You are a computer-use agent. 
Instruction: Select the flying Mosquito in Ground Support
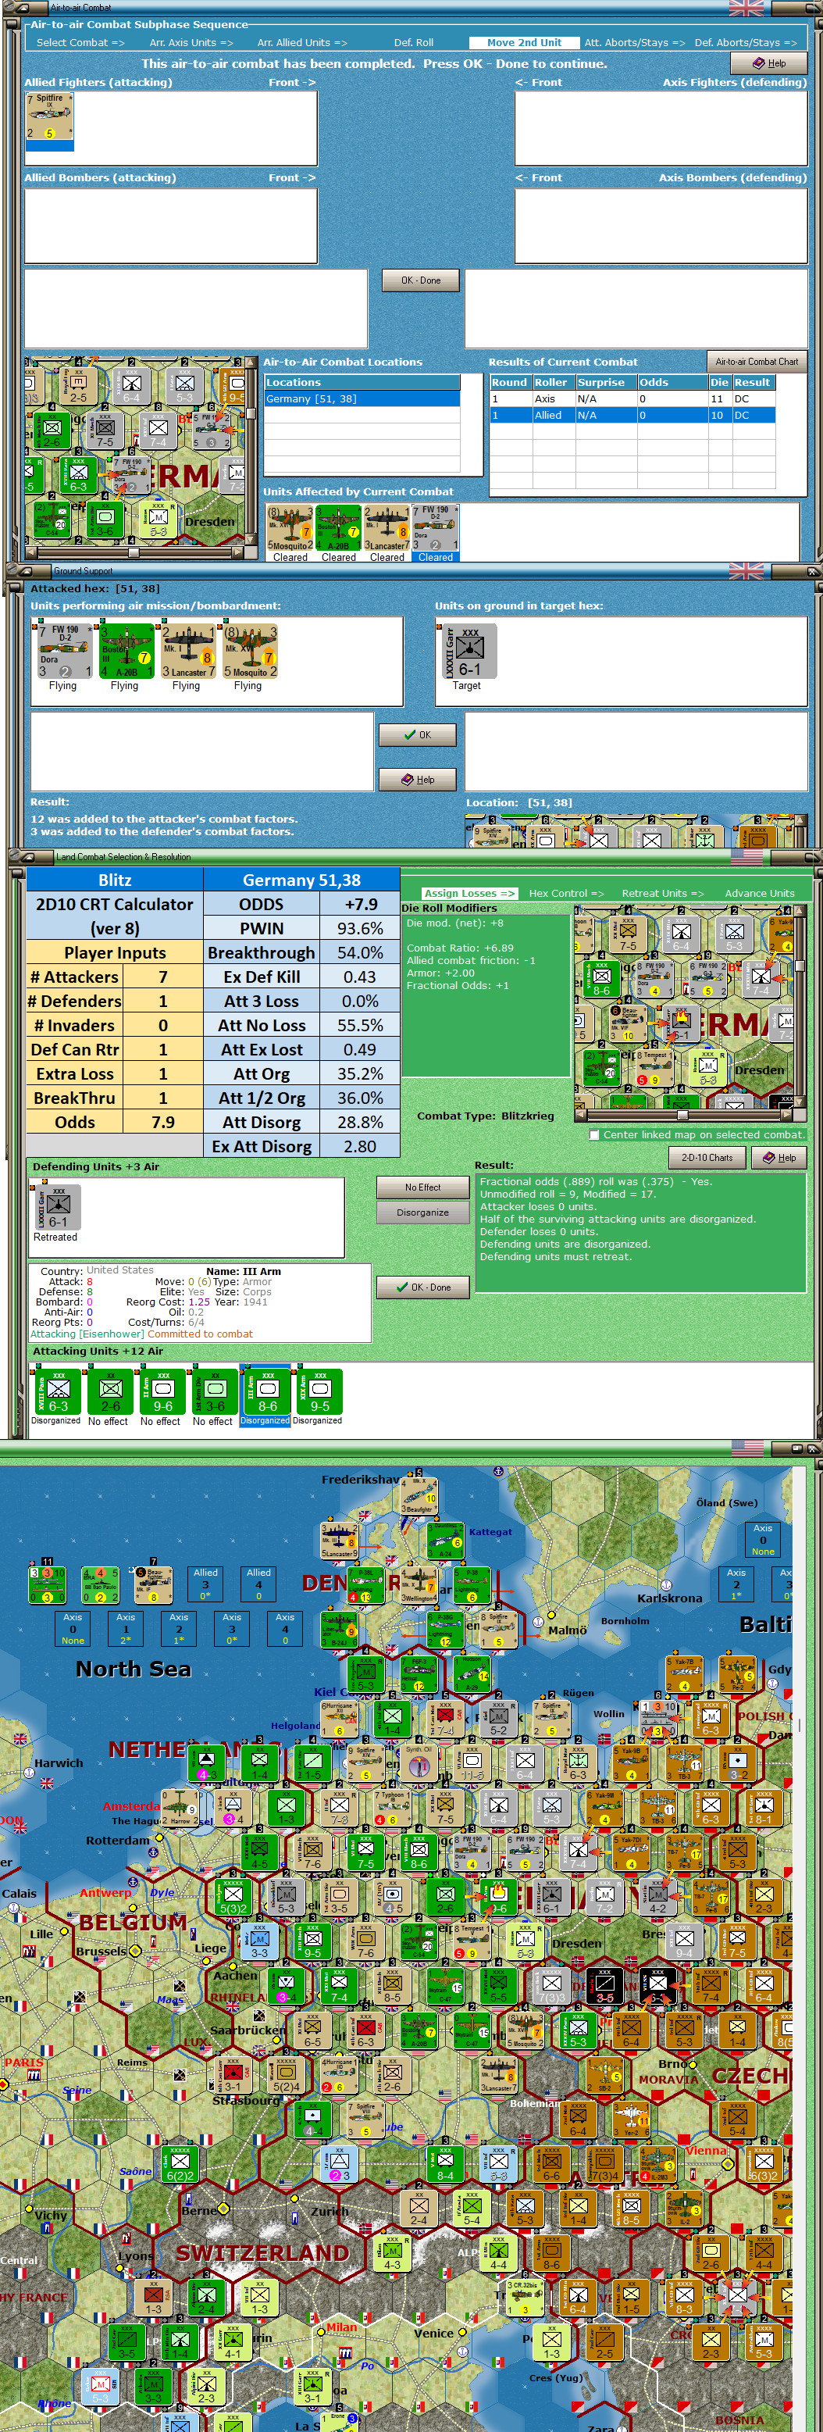click(x=249, y=651)
